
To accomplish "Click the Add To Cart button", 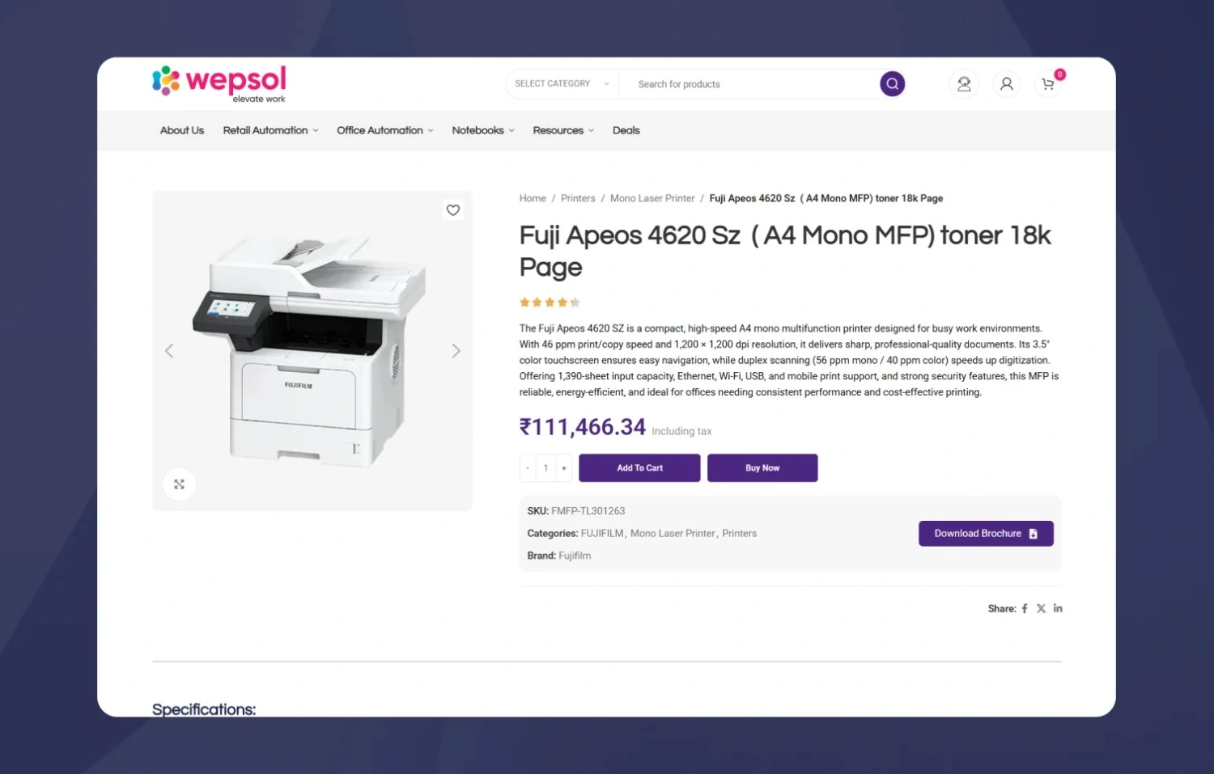I will [x=639, y=468].
